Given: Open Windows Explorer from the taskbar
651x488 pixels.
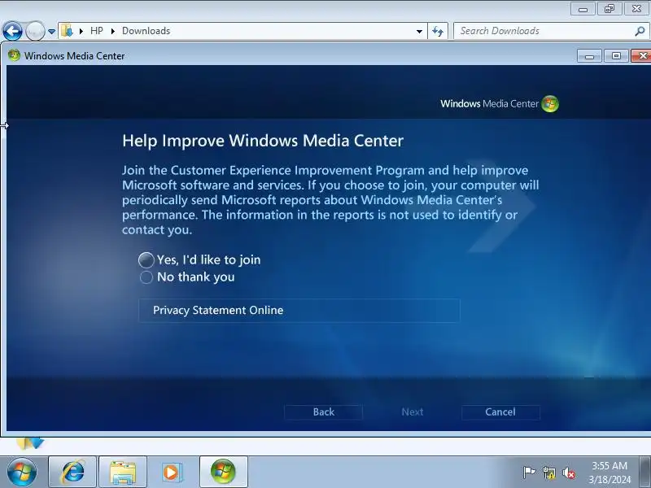Looking at the screenshot, I should pyautogui.click(x=123, y=472).
